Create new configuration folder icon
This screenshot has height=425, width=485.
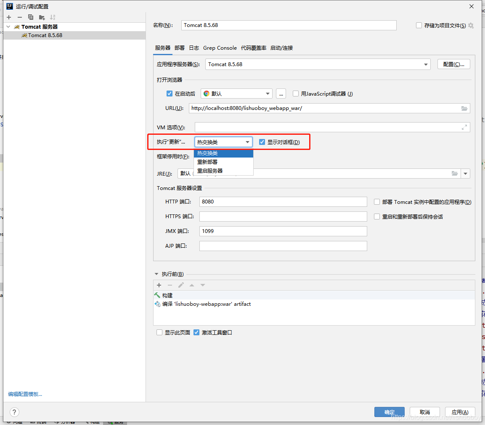[x=42, y=17]
